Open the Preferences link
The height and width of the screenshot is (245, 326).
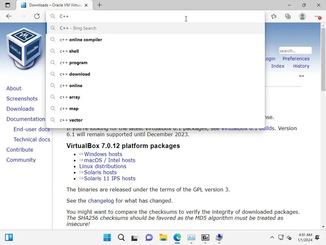tap(296, 59)
